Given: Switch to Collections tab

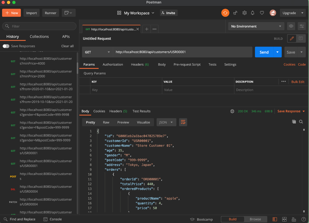Looking at the screenshot, I should point(39,37).
